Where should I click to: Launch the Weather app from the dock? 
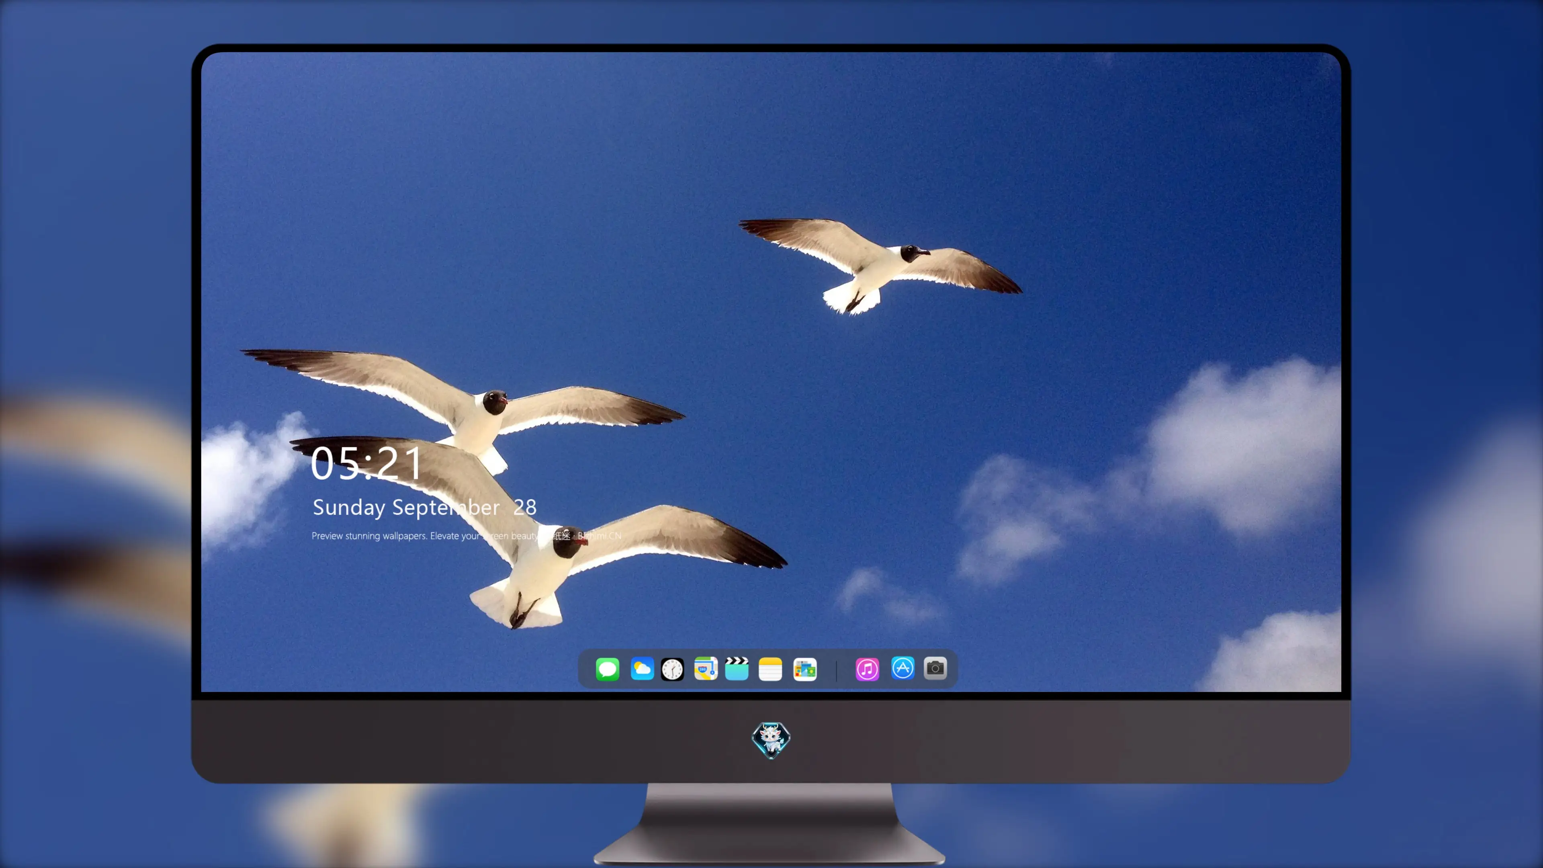point(642,669)
